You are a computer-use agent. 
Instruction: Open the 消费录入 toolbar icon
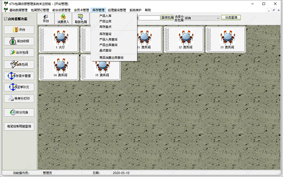tap(63, 18)
